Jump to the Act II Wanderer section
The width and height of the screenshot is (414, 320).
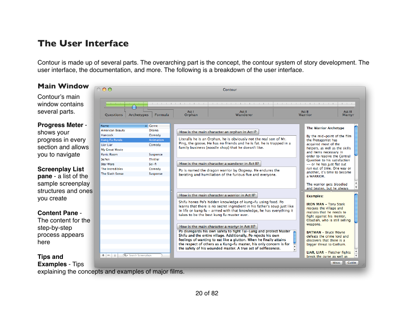(x=243, y=114)
